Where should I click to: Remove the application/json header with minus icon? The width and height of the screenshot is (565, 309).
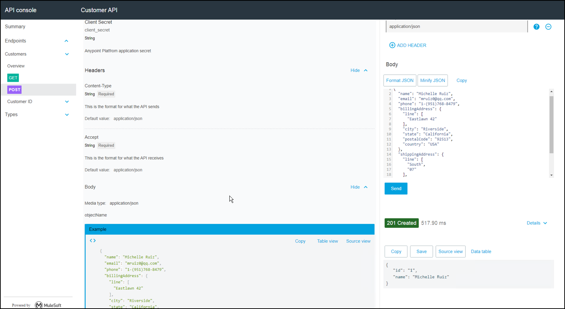pyautogui.click(x=548, y=27)
